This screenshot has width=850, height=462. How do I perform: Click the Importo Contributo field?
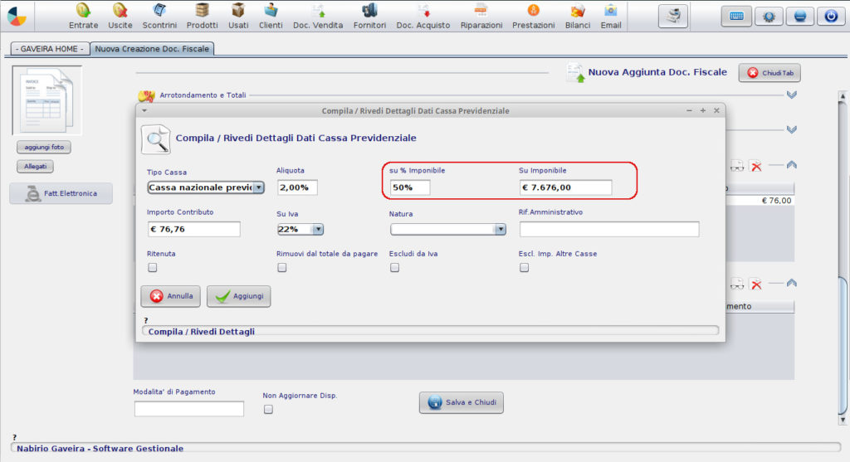coord(193,229)
